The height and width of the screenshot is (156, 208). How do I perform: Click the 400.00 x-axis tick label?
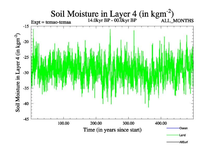pos(161,123)
